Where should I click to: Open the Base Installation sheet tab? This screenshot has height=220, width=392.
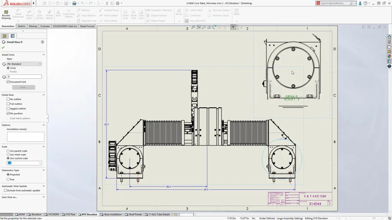click(x=113, y=215)
